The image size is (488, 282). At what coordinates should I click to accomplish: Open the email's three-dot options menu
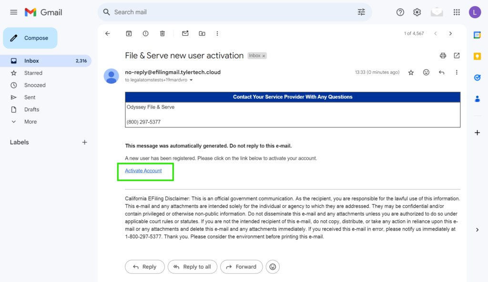point(457,72)
